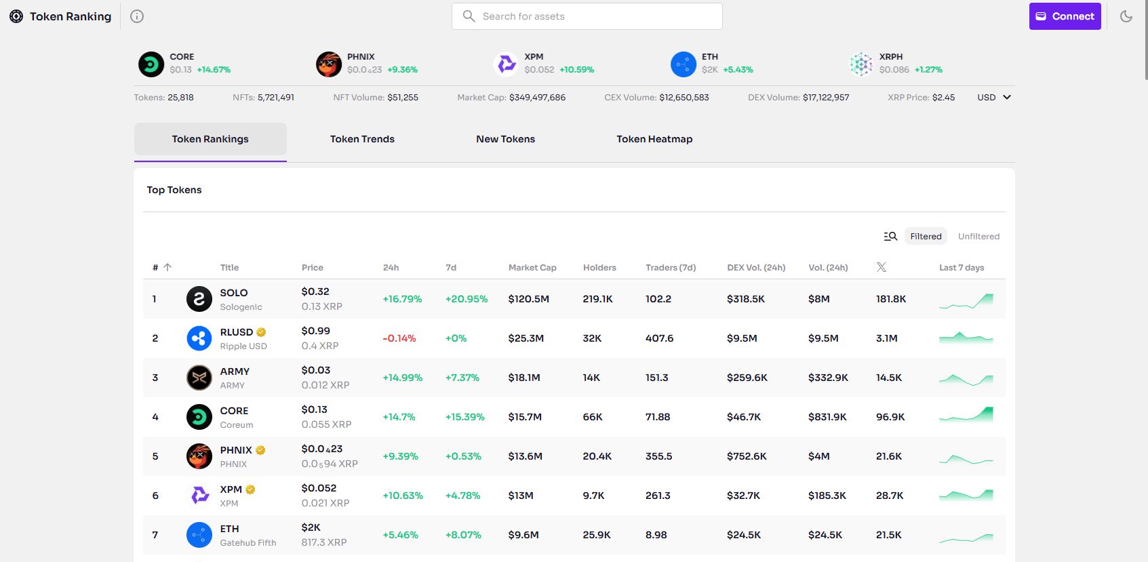Viewport: 1148px width, 562px height.
Task: Click XPM verified badge in table
Action: click(x=250, y=489)
